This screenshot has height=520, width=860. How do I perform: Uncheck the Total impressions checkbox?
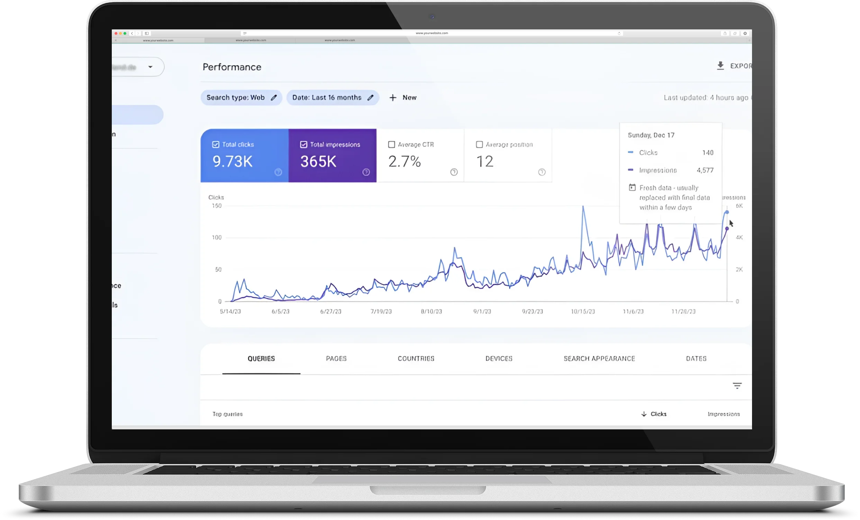[304, 145]
